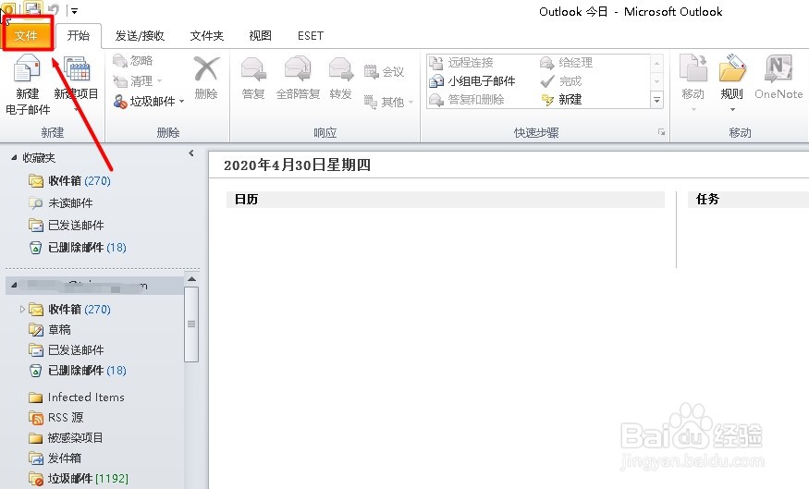Click the 会议 reply button
The height and width of the screenshot is (489, 809).
tap(384, 72)
